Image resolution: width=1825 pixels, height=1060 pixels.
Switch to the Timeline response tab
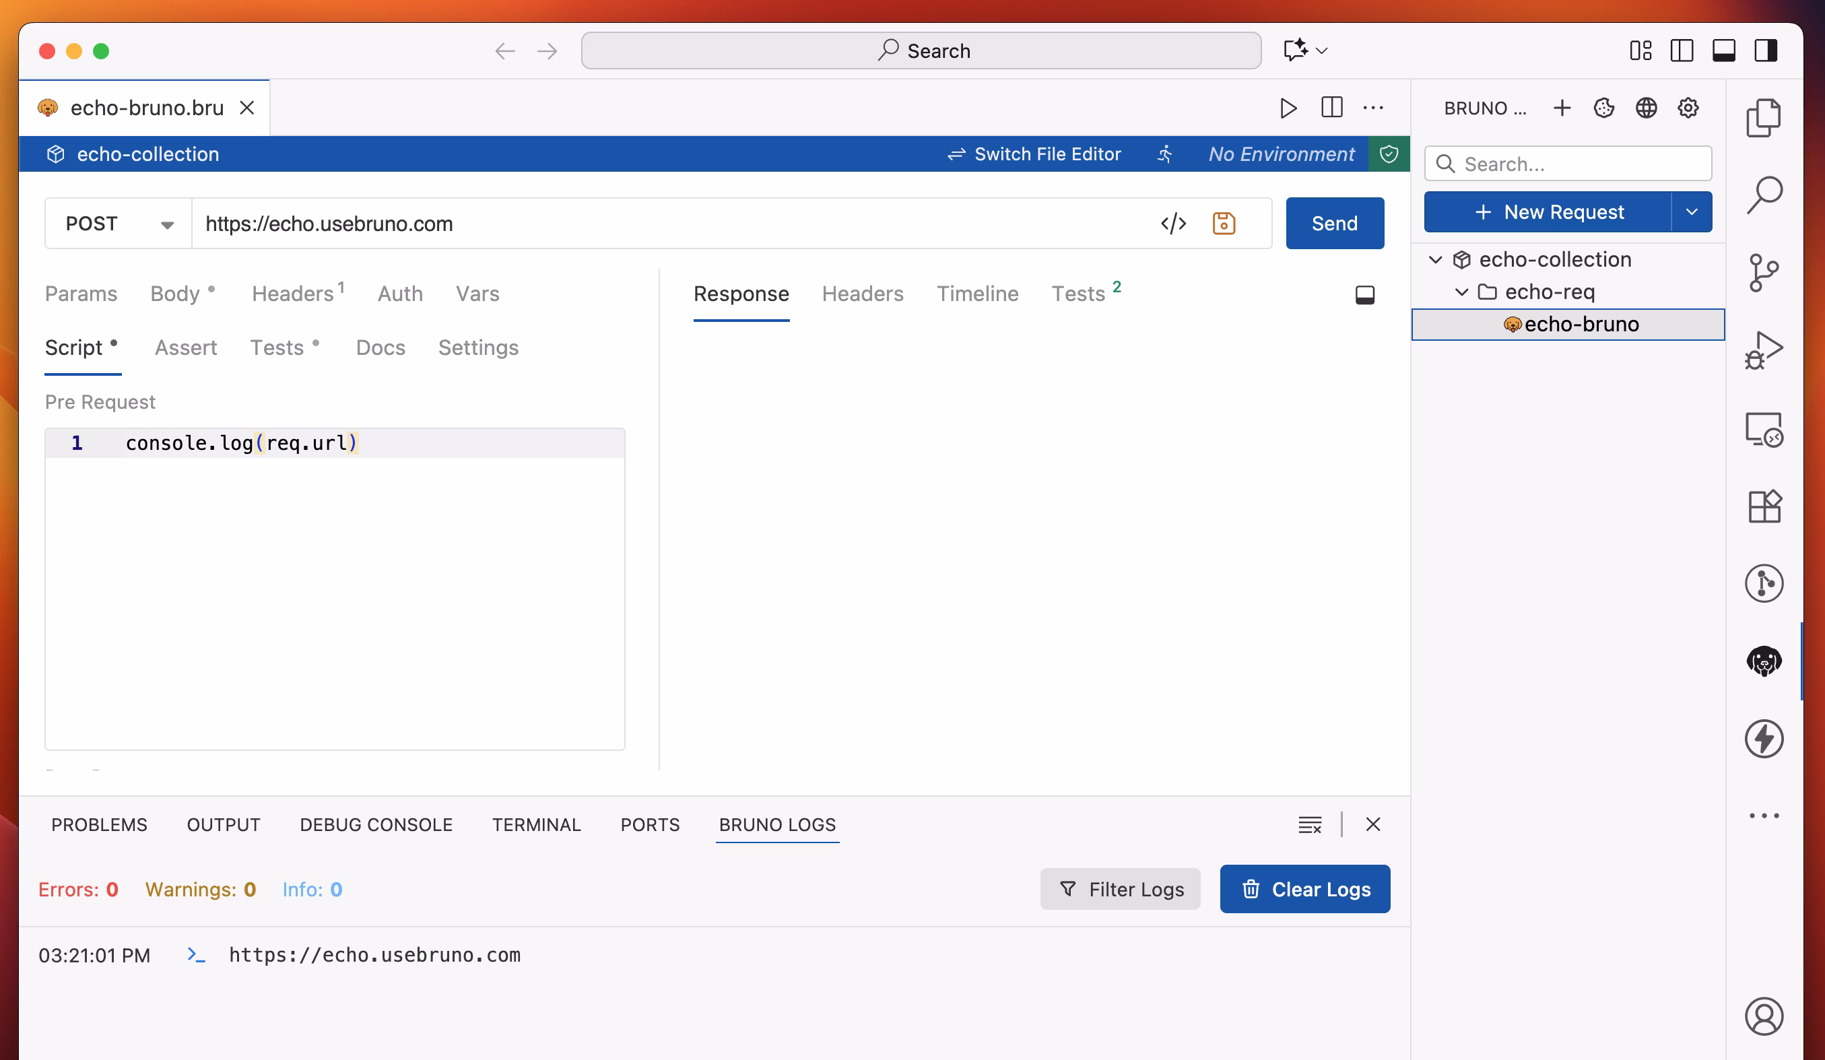[978, 293]
